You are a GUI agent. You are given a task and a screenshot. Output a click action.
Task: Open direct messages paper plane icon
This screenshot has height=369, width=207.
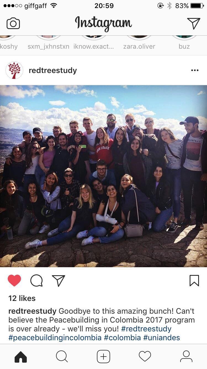(194, 24)
